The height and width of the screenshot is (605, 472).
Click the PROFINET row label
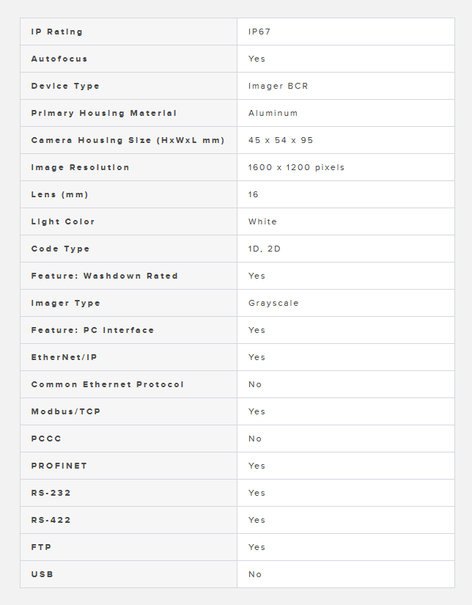(59, 466)
